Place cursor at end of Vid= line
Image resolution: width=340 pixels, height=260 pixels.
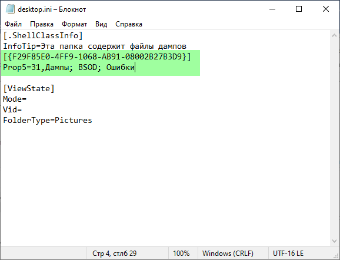pos(22,110)
